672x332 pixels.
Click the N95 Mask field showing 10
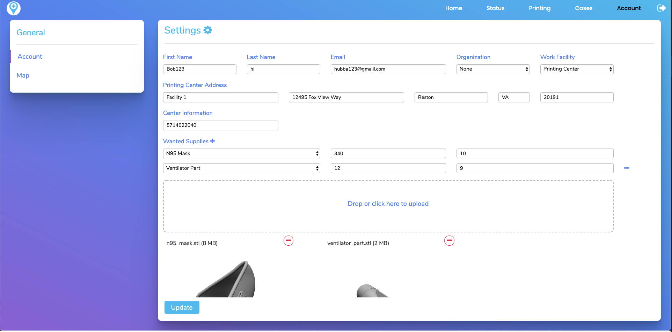point(535,153)
